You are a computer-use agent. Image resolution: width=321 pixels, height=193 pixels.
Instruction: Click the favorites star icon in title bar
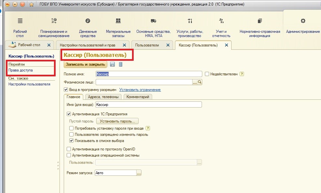click(x=31, y=4)
